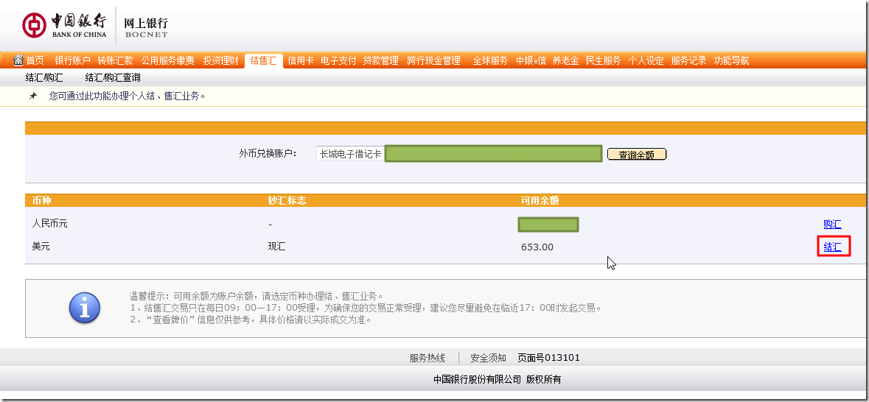Click the pin icon in the notice bar
Viewport: 869px width, 402px height.
click(x=33, y=96)
